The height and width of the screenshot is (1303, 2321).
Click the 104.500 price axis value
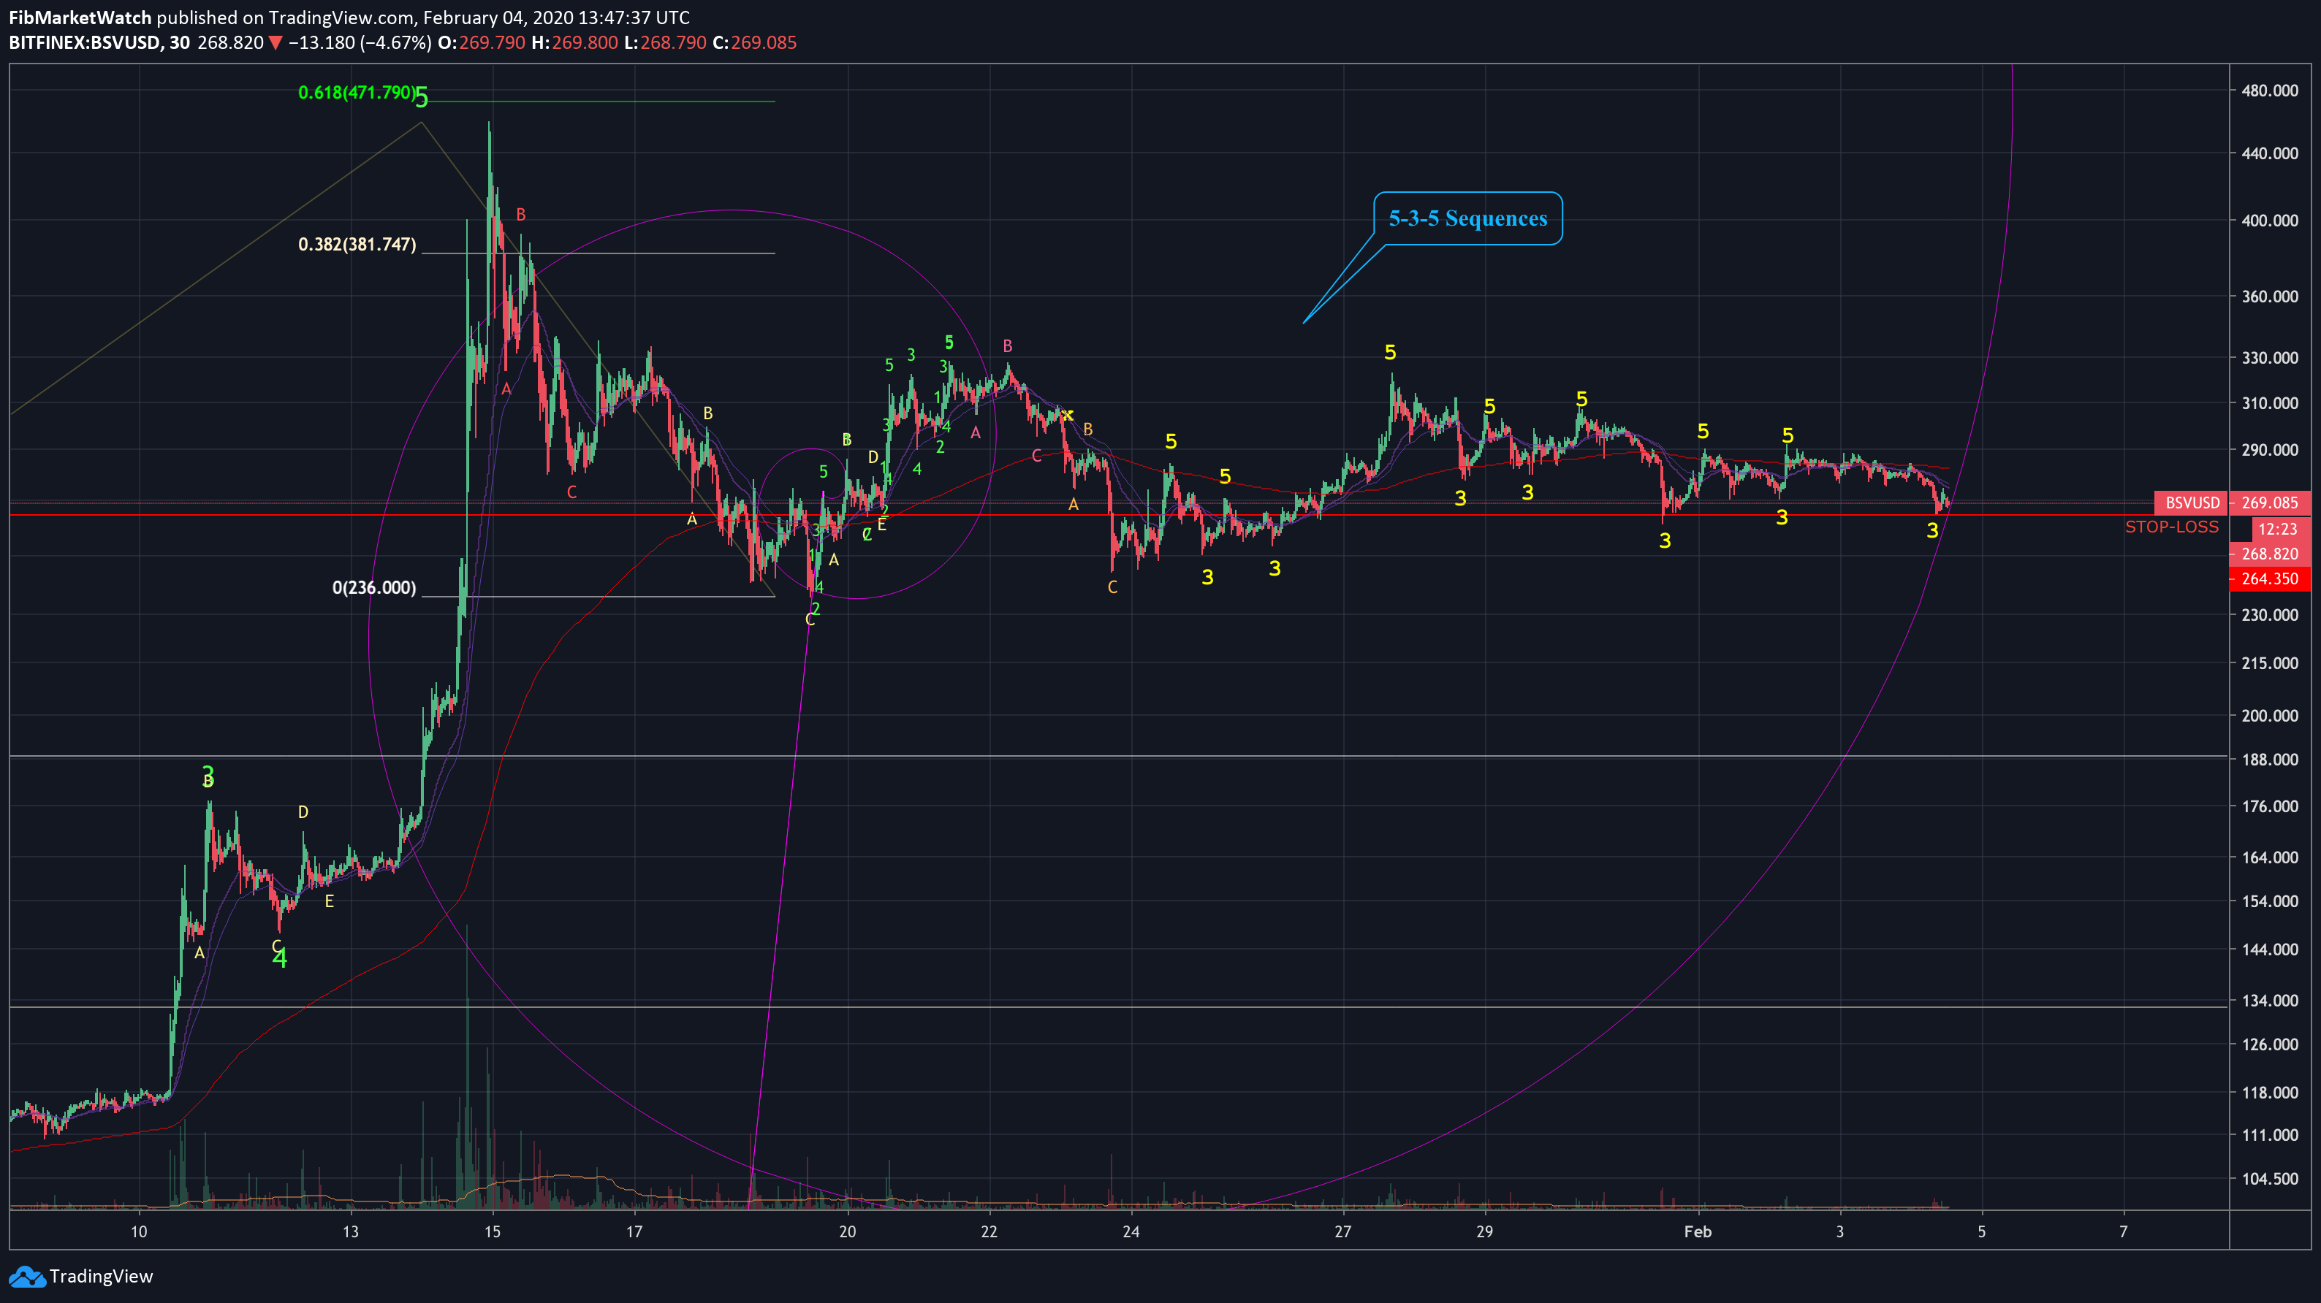(2270, 1179)
